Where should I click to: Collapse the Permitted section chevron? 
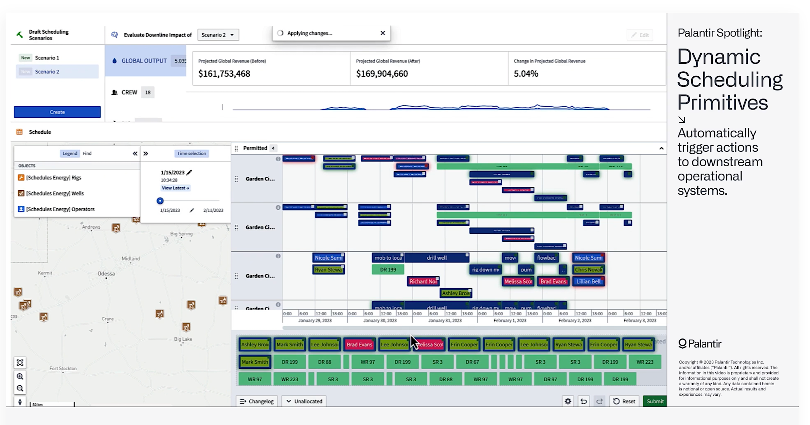(661, 148)
